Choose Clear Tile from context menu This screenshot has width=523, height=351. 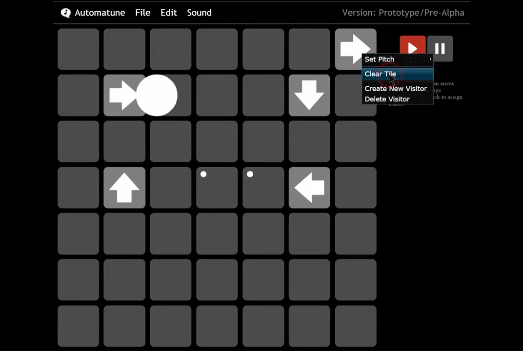coord(381,74)
